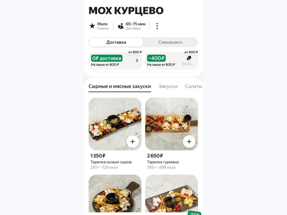Switch to Доставка delivery mode
Image resolution: width=287 pixels, height=215 pixels.
click(x=116, y=42)
